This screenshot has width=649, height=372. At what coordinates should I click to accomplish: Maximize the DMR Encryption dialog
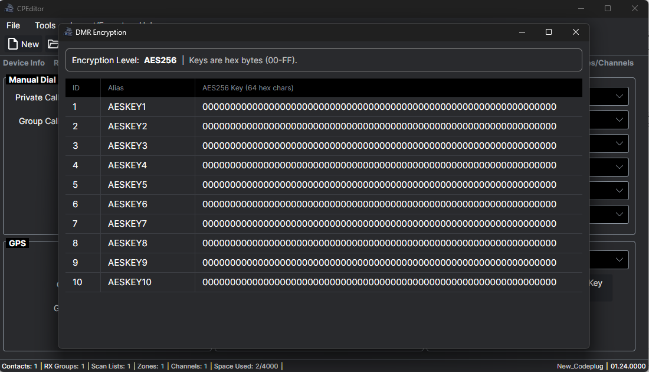(548, 32)
